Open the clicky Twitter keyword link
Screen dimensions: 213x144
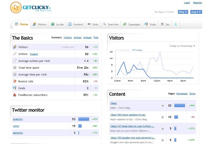coord(16,126)
